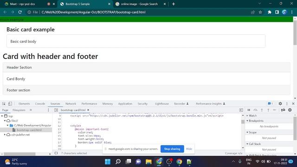Open a new browser tab
Viewport: 297px width, 167px height.
(174, 4)
